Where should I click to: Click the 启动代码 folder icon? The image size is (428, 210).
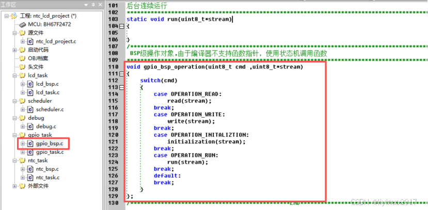(x=22, y=50)
